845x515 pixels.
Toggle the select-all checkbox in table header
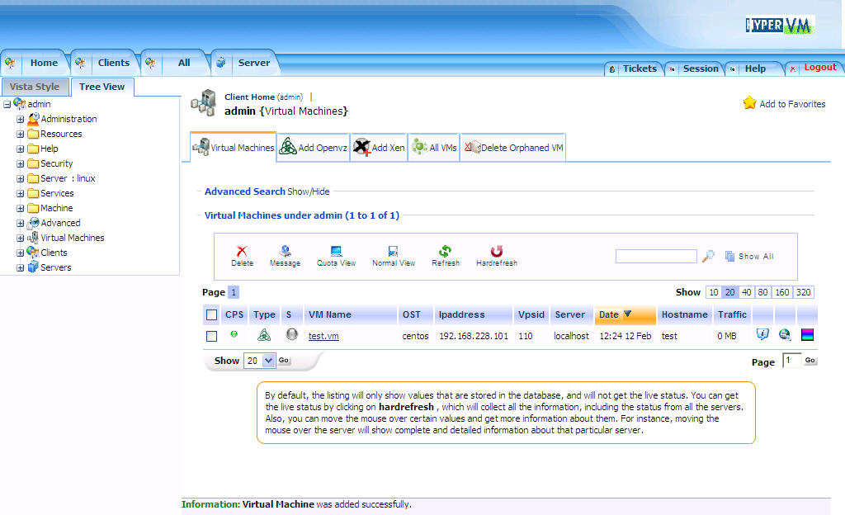(212, 314)
